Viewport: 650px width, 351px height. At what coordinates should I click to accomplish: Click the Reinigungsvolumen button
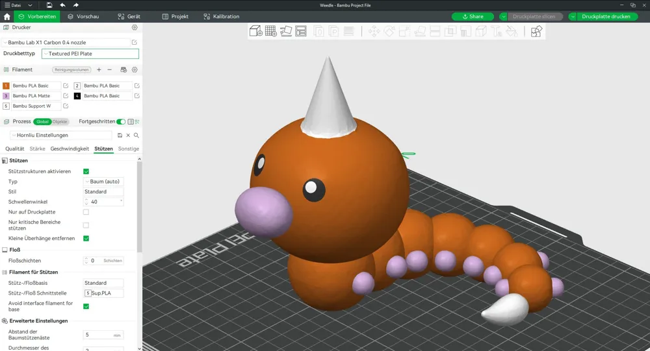[71, 69]
